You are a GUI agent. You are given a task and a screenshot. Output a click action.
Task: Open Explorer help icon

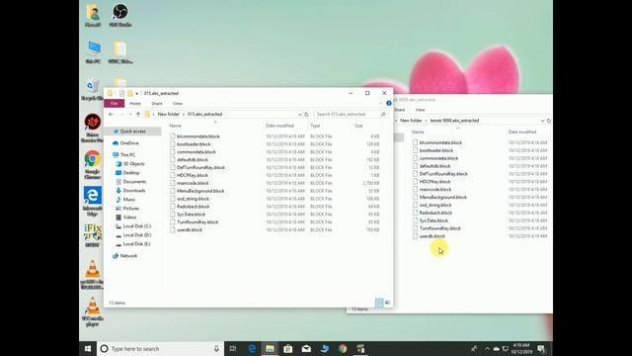388,103
